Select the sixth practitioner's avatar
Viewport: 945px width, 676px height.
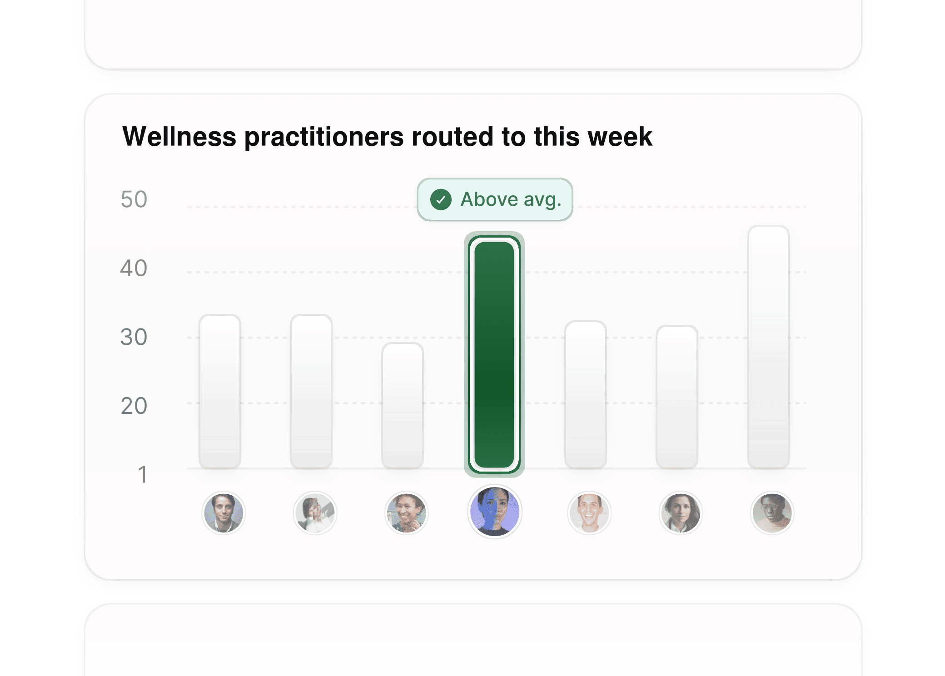pos(680,512)
